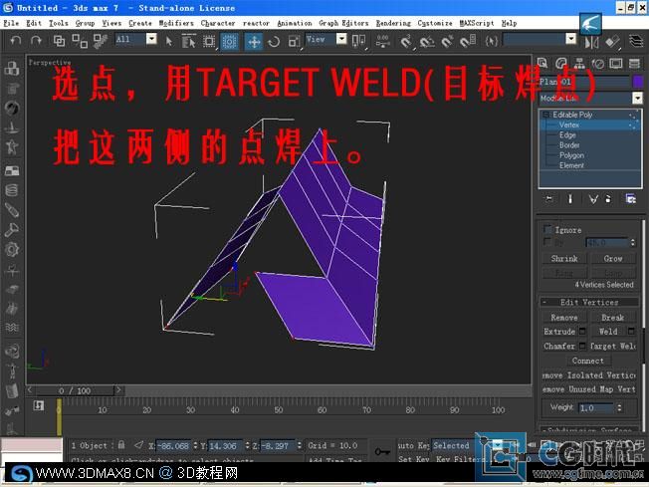Choose the Select Object arrow tool
Image resolution: width=649 pixels, height=487 pixels.
tap(168, 41)
